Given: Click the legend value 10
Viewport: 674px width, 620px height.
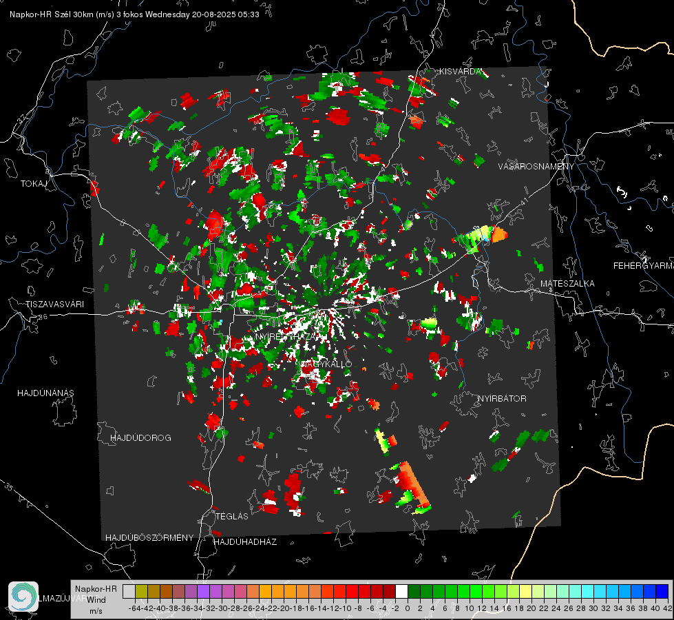Looking at the screenshot, I should 470,608.
